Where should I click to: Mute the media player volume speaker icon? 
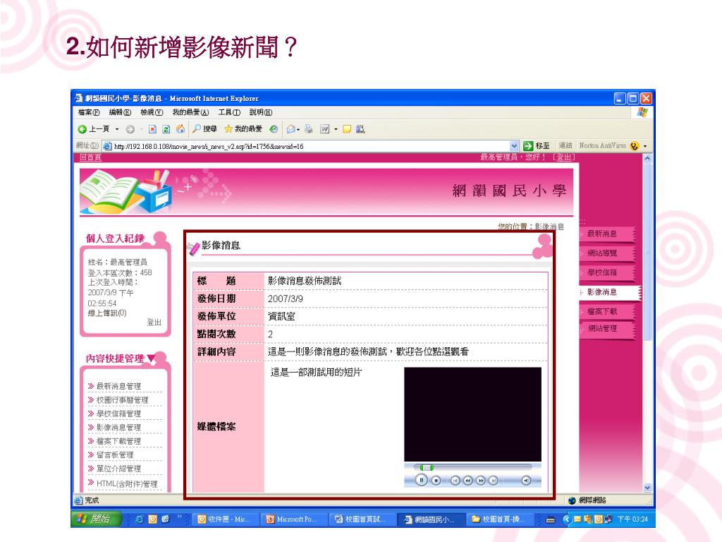tap(526, 481)
